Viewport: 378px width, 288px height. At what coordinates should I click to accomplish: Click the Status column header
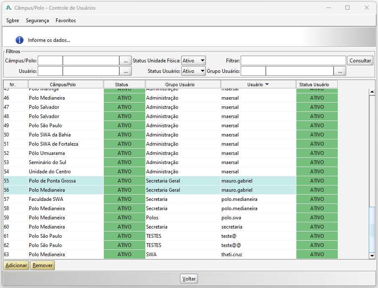[x=124, y=85]
